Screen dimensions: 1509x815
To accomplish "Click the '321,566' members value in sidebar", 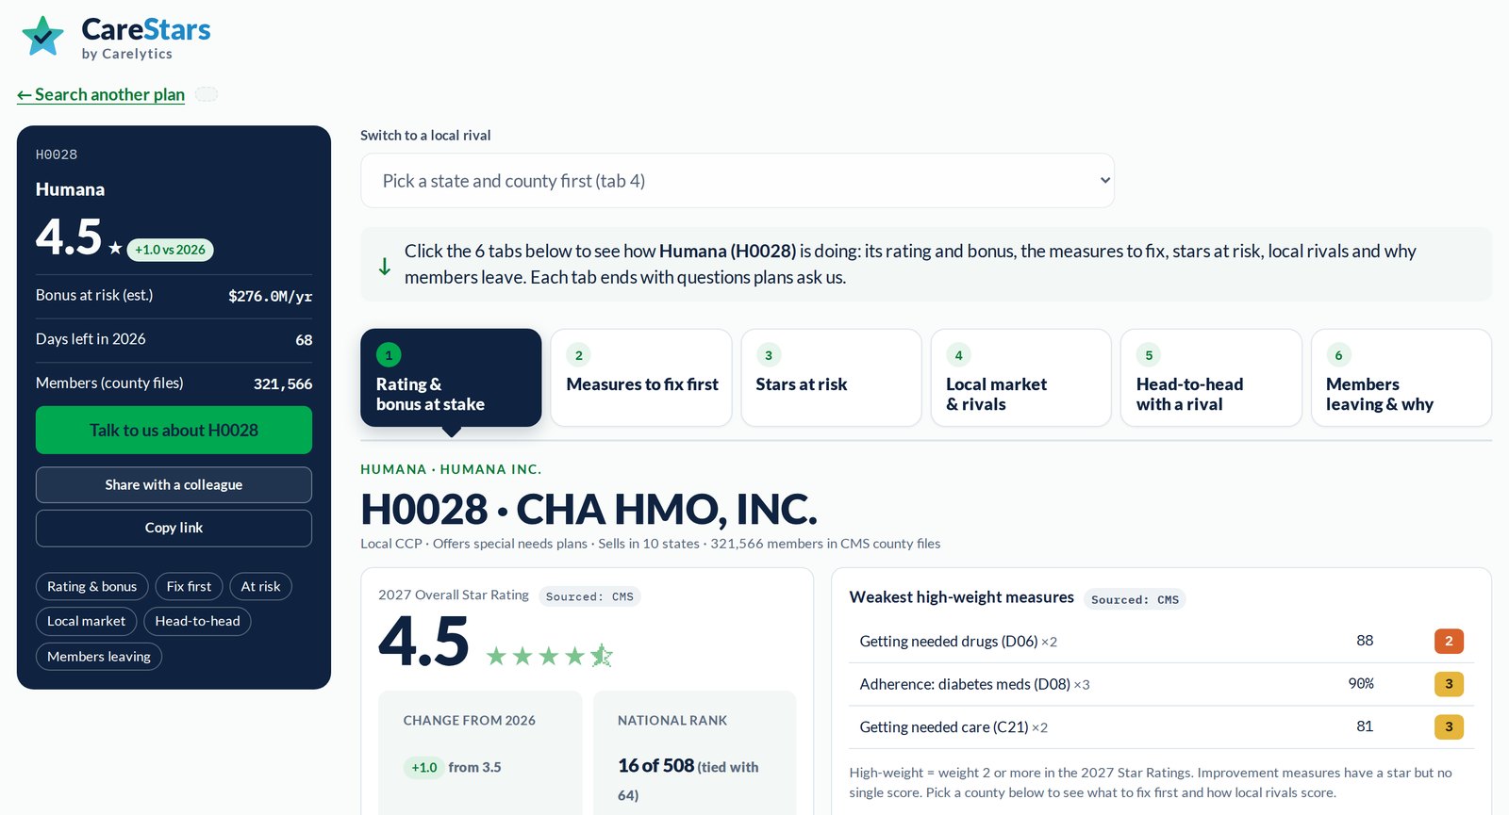I will [283, 383].
